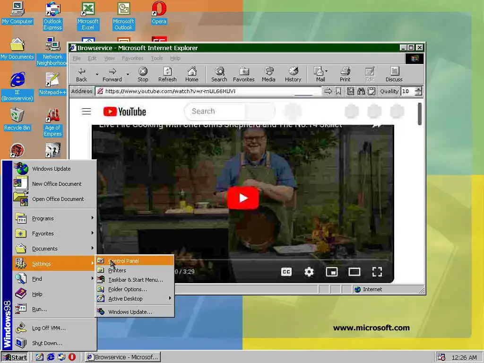Image resolution: width=484 pixels, height=363 pixels.
Task: Open Printers from Settings submenu
Action: click(x=135, y=270)
